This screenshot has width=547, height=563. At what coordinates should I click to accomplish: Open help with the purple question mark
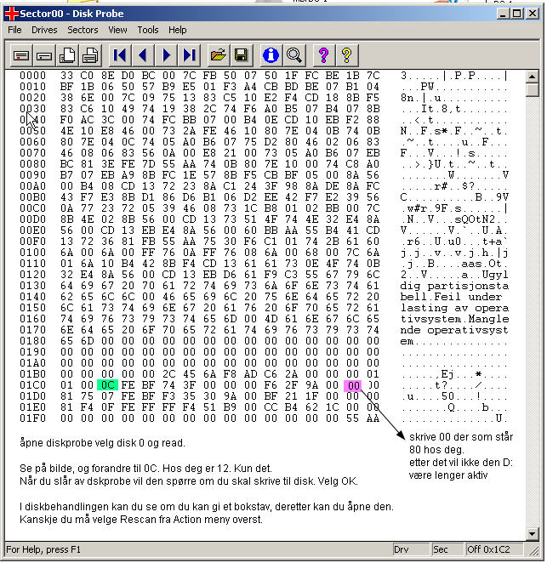click(323, 55)
